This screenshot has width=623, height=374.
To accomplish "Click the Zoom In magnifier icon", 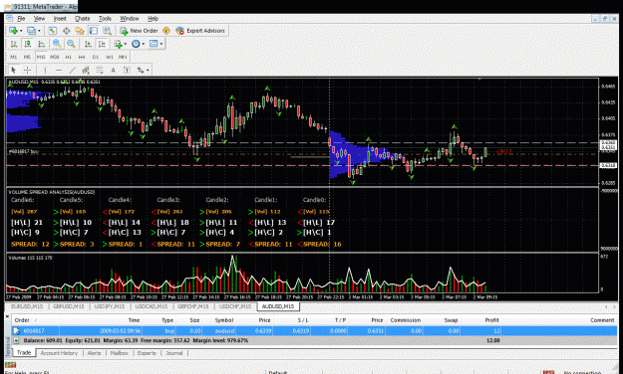I will pyautogui.click(x=57, y=44).
